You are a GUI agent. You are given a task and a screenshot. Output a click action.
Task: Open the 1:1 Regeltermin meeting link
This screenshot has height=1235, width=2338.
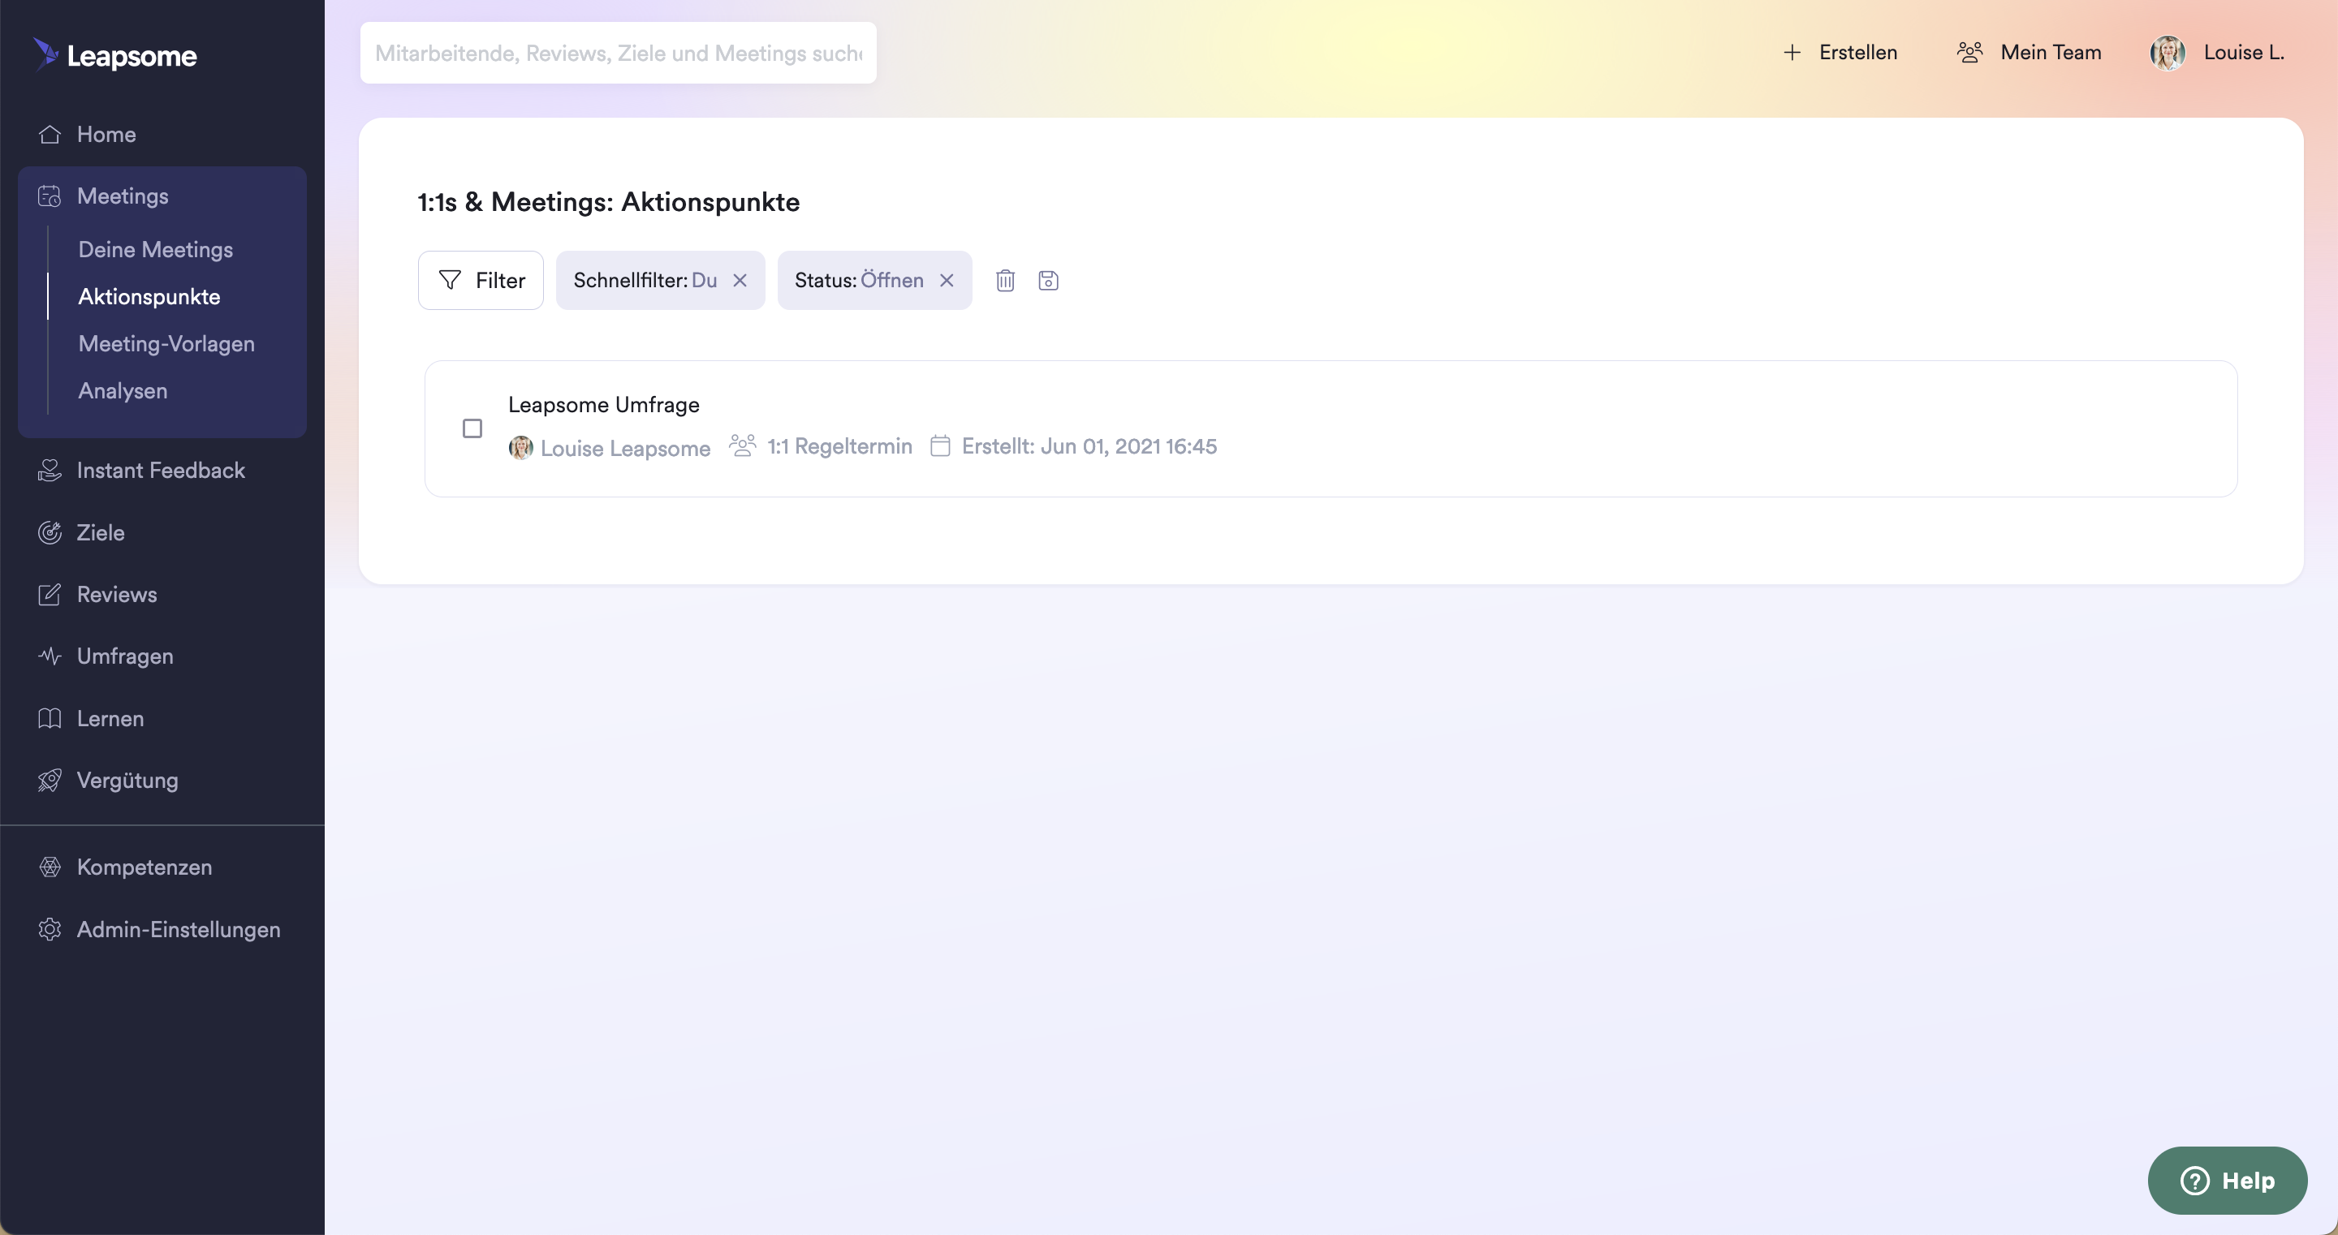tap(839, 446)
